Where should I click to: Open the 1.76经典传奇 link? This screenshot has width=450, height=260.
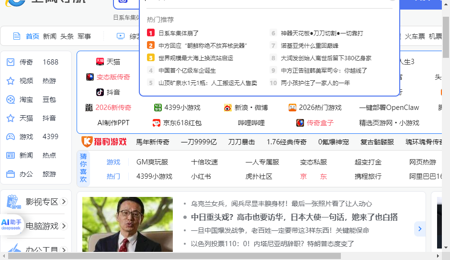click(287, 142)
